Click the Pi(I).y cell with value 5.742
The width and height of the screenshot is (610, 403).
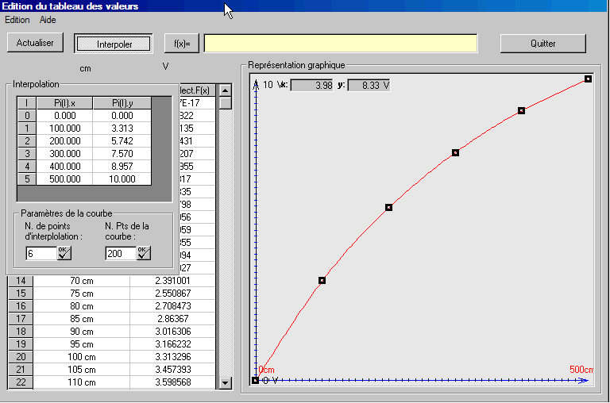pos(122,140)
